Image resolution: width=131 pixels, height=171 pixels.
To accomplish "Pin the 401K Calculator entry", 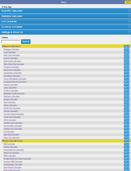I will click(x=127, y=120).
